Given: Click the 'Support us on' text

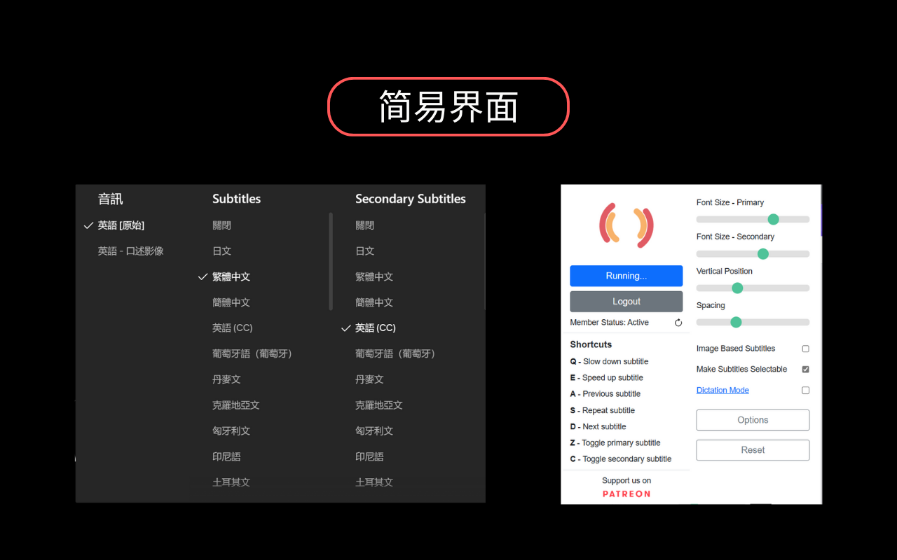Looking at the screenshot, I should (626, 480).
